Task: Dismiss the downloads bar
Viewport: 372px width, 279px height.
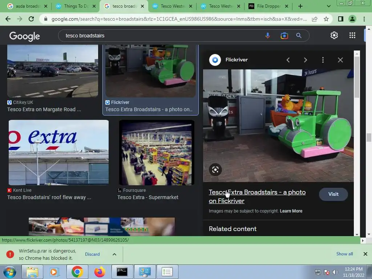Action: 365,254
